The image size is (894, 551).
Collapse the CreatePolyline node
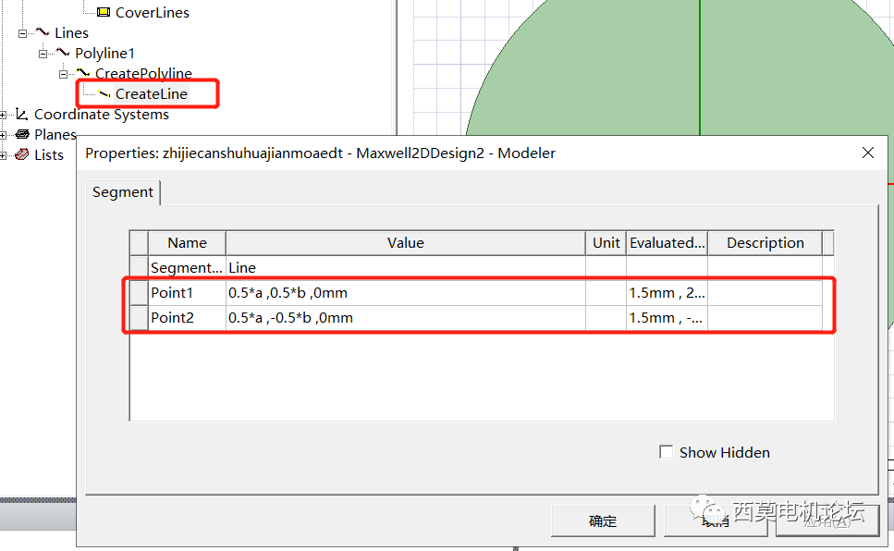[x=63, y=74]
